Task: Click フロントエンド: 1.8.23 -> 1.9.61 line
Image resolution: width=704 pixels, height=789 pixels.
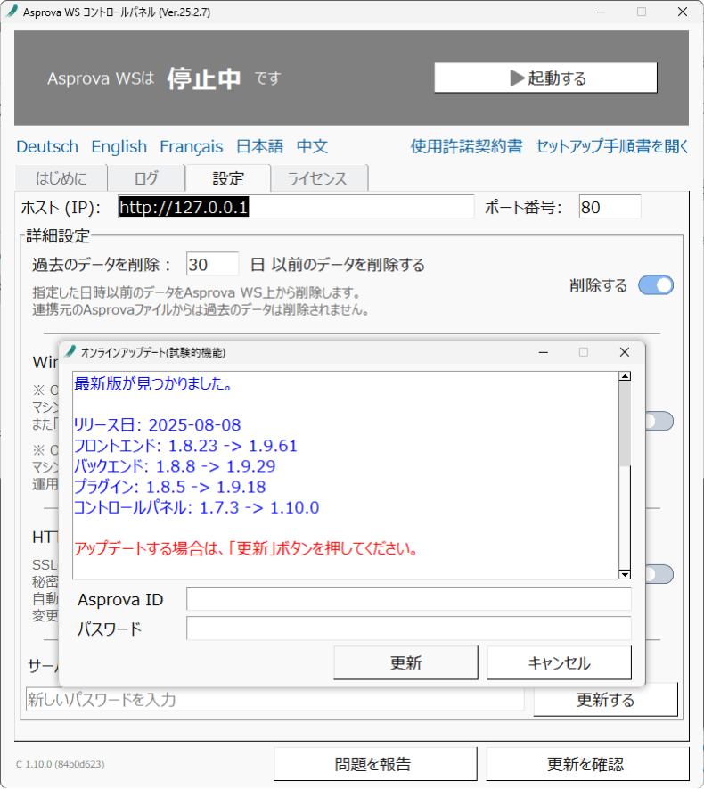Action: [x=185, y=446]
